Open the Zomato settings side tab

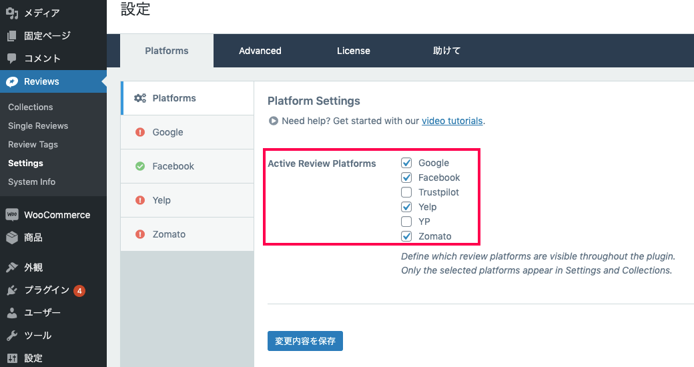188,234
